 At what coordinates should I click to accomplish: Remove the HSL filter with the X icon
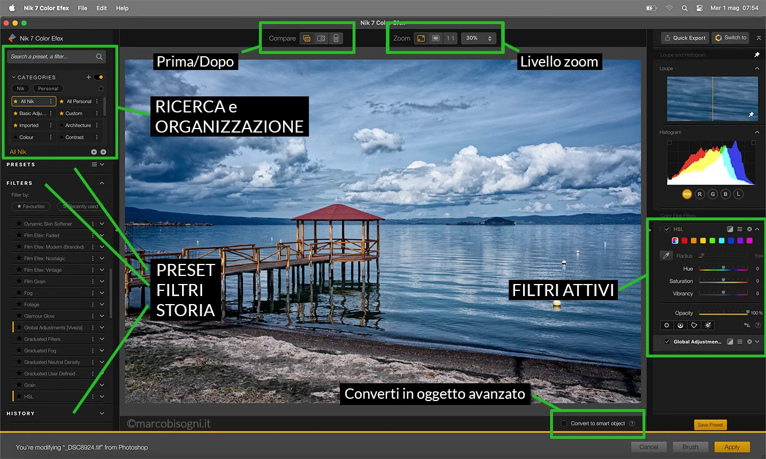click(x=749, y=229)
